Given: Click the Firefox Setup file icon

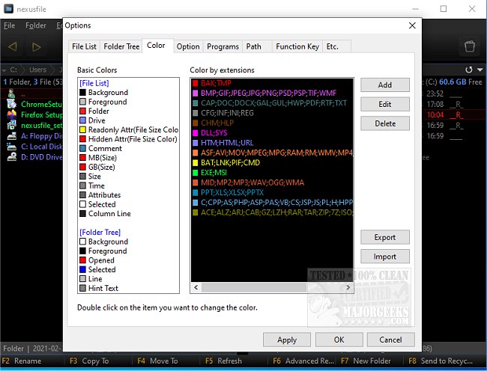Looking at the screenshot, I should (x=11, y=114).
